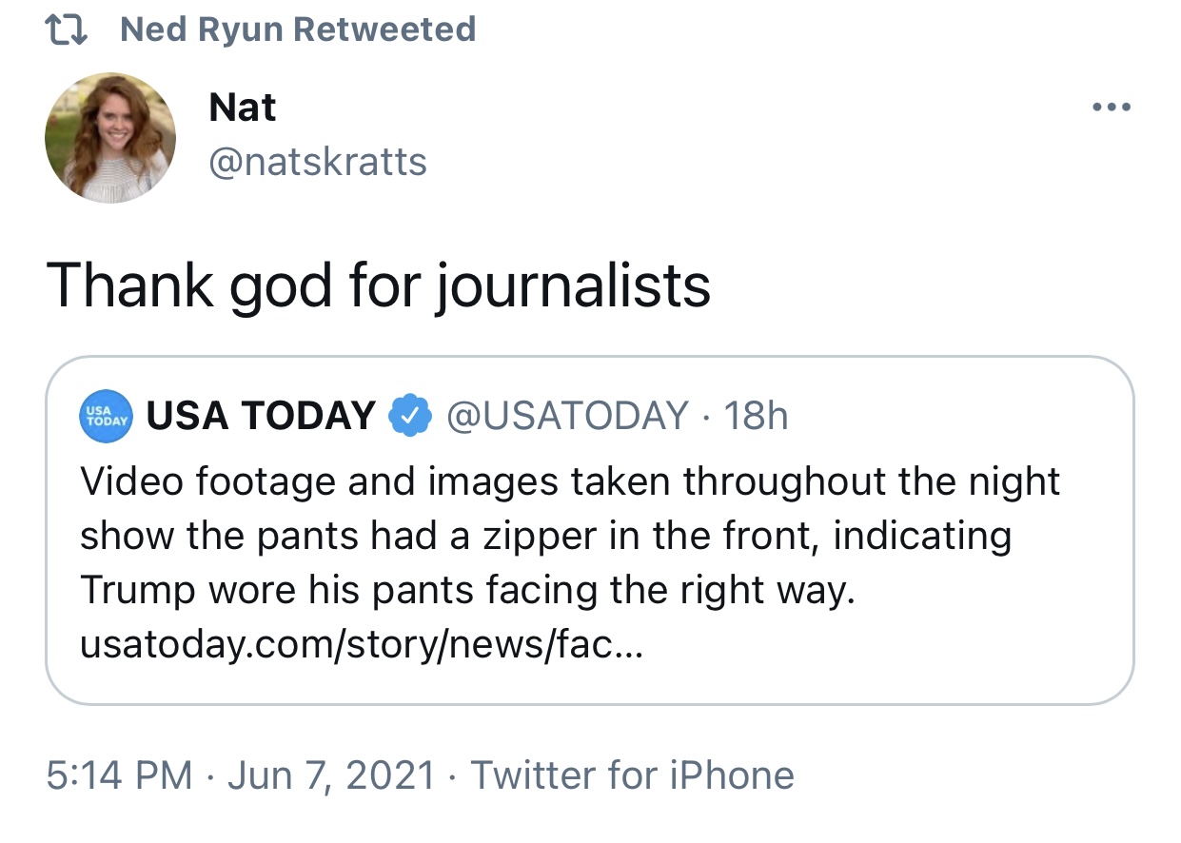Click the USA TODAY blue logo avatar
This screenshot has width=1181, height=843.
tap(106, 416)
